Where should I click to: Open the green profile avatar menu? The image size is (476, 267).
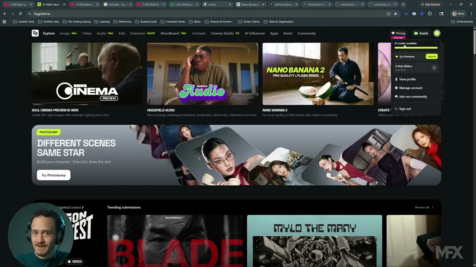pyautogui.click(x=437, y=33)
